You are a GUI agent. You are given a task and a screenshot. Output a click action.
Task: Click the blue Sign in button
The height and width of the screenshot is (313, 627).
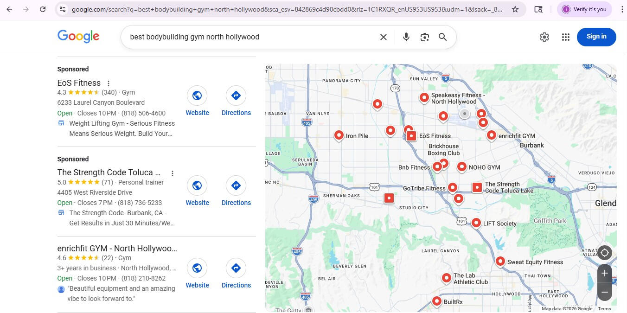point(596,37)
